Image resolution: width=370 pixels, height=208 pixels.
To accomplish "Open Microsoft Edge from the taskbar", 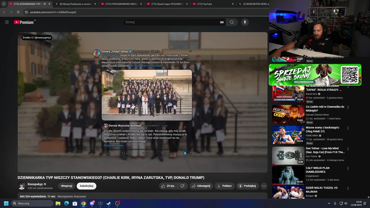I will click(x=66, y=203).
